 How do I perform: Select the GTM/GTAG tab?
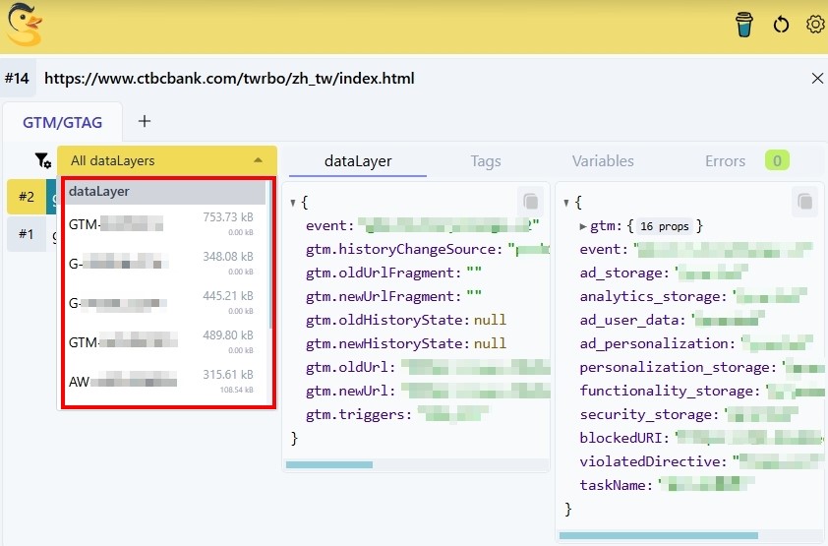(x=62, y=123)
